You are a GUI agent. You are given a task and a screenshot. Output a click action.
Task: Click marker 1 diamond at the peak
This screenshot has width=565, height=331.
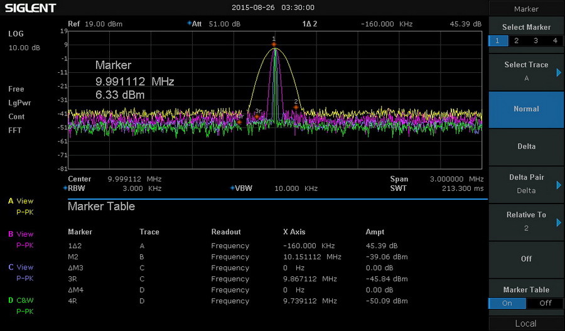[x=274, y=45]
